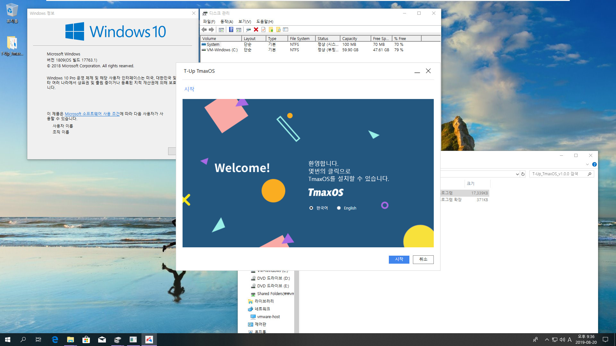
Task: Open 동작(A) menu in Disk Management
Action: tap(227, 21)
